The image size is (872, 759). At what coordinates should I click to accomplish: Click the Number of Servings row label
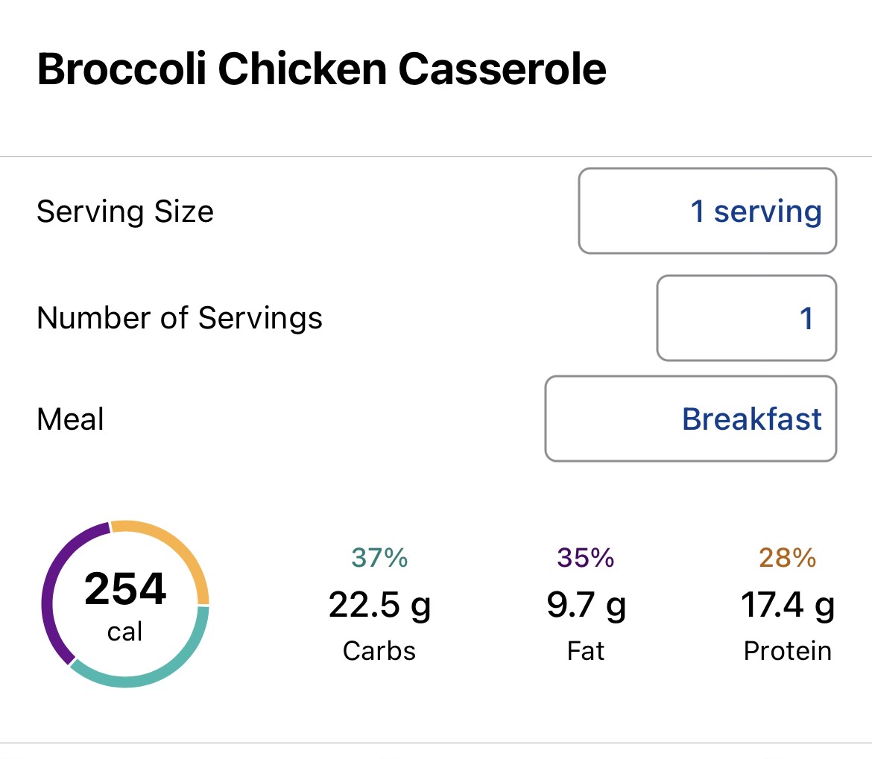(x=180, y=319)
